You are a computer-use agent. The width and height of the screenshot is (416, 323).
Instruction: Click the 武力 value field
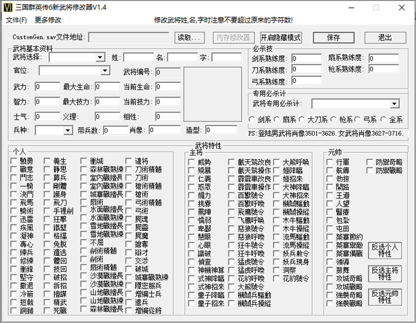coord(47,87)
